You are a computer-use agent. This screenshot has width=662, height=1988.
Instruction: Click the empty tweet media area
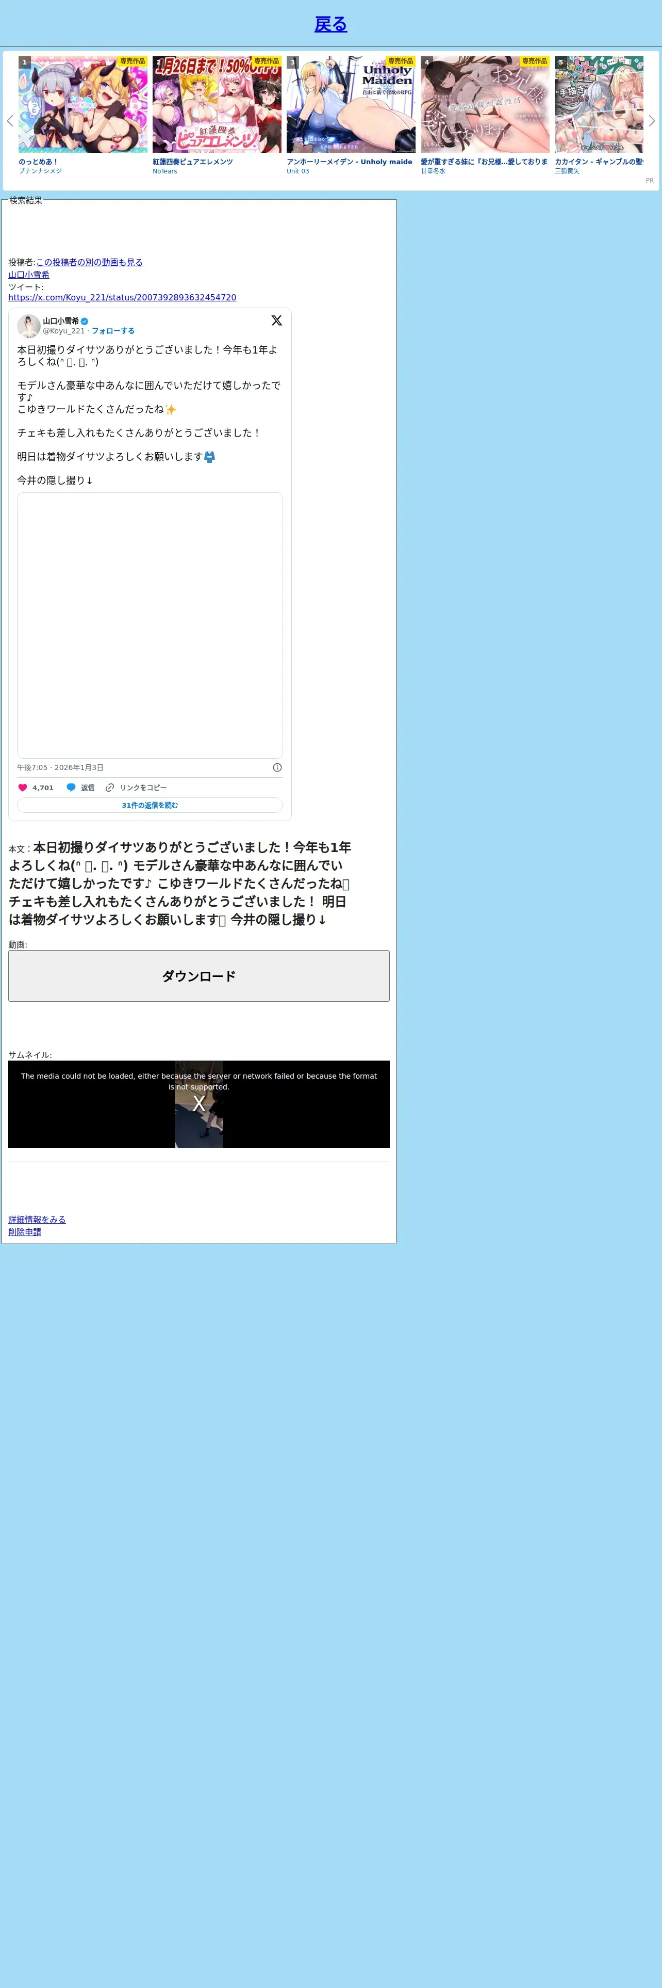(150, 625)
